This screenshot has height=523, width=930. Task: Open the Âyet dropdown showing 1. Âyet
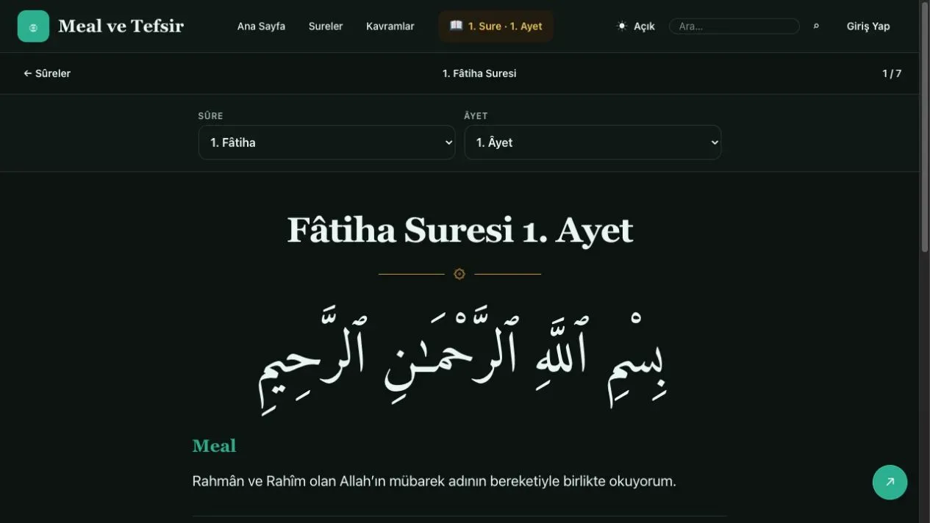pos(593,143)
